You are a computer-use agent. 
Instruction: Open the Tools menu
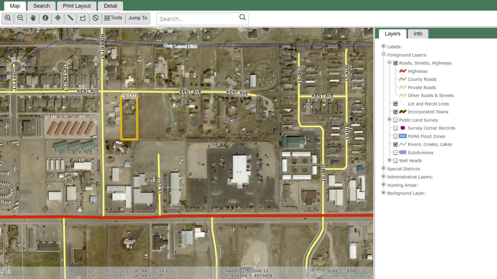114,18
